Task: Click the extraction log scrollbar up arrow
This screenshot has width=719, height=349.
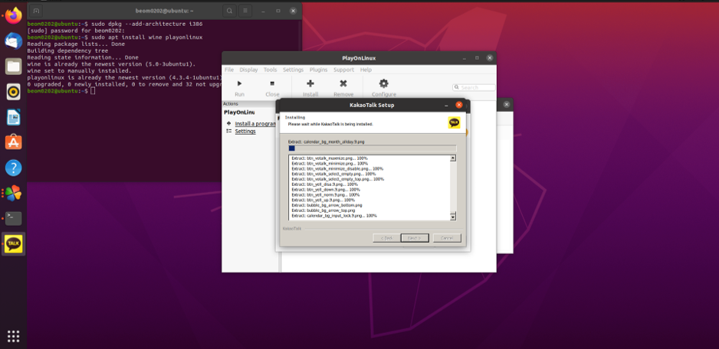Action: 452,158
